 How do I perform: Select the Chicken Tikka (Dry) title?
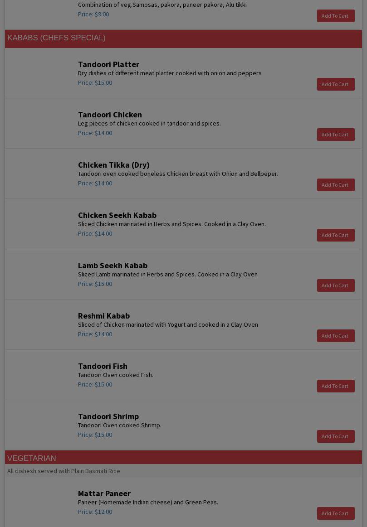(x=113, y=165)
